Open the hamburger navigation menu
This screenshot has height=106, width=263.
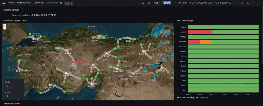click(4, 3)
